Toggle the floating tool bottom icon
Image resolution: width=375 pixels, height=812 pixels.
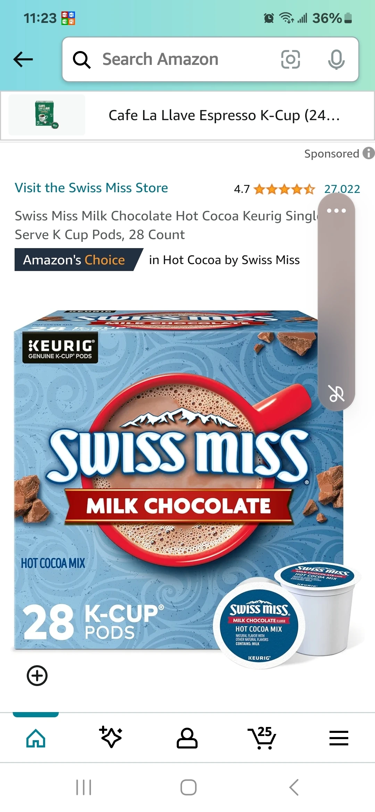point(336,394)
